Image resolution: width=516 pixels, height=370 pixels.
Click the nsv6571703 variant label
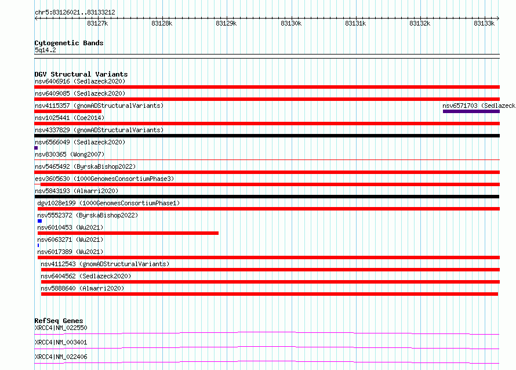click(479, 106)
